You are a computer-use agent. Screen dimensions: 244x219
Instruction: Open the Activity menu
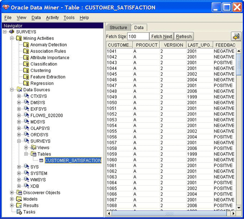pyautogui.click(x=52, y=18)
